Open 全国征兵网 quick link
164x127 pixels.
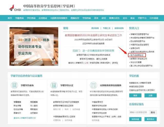(x=135, y=48)
